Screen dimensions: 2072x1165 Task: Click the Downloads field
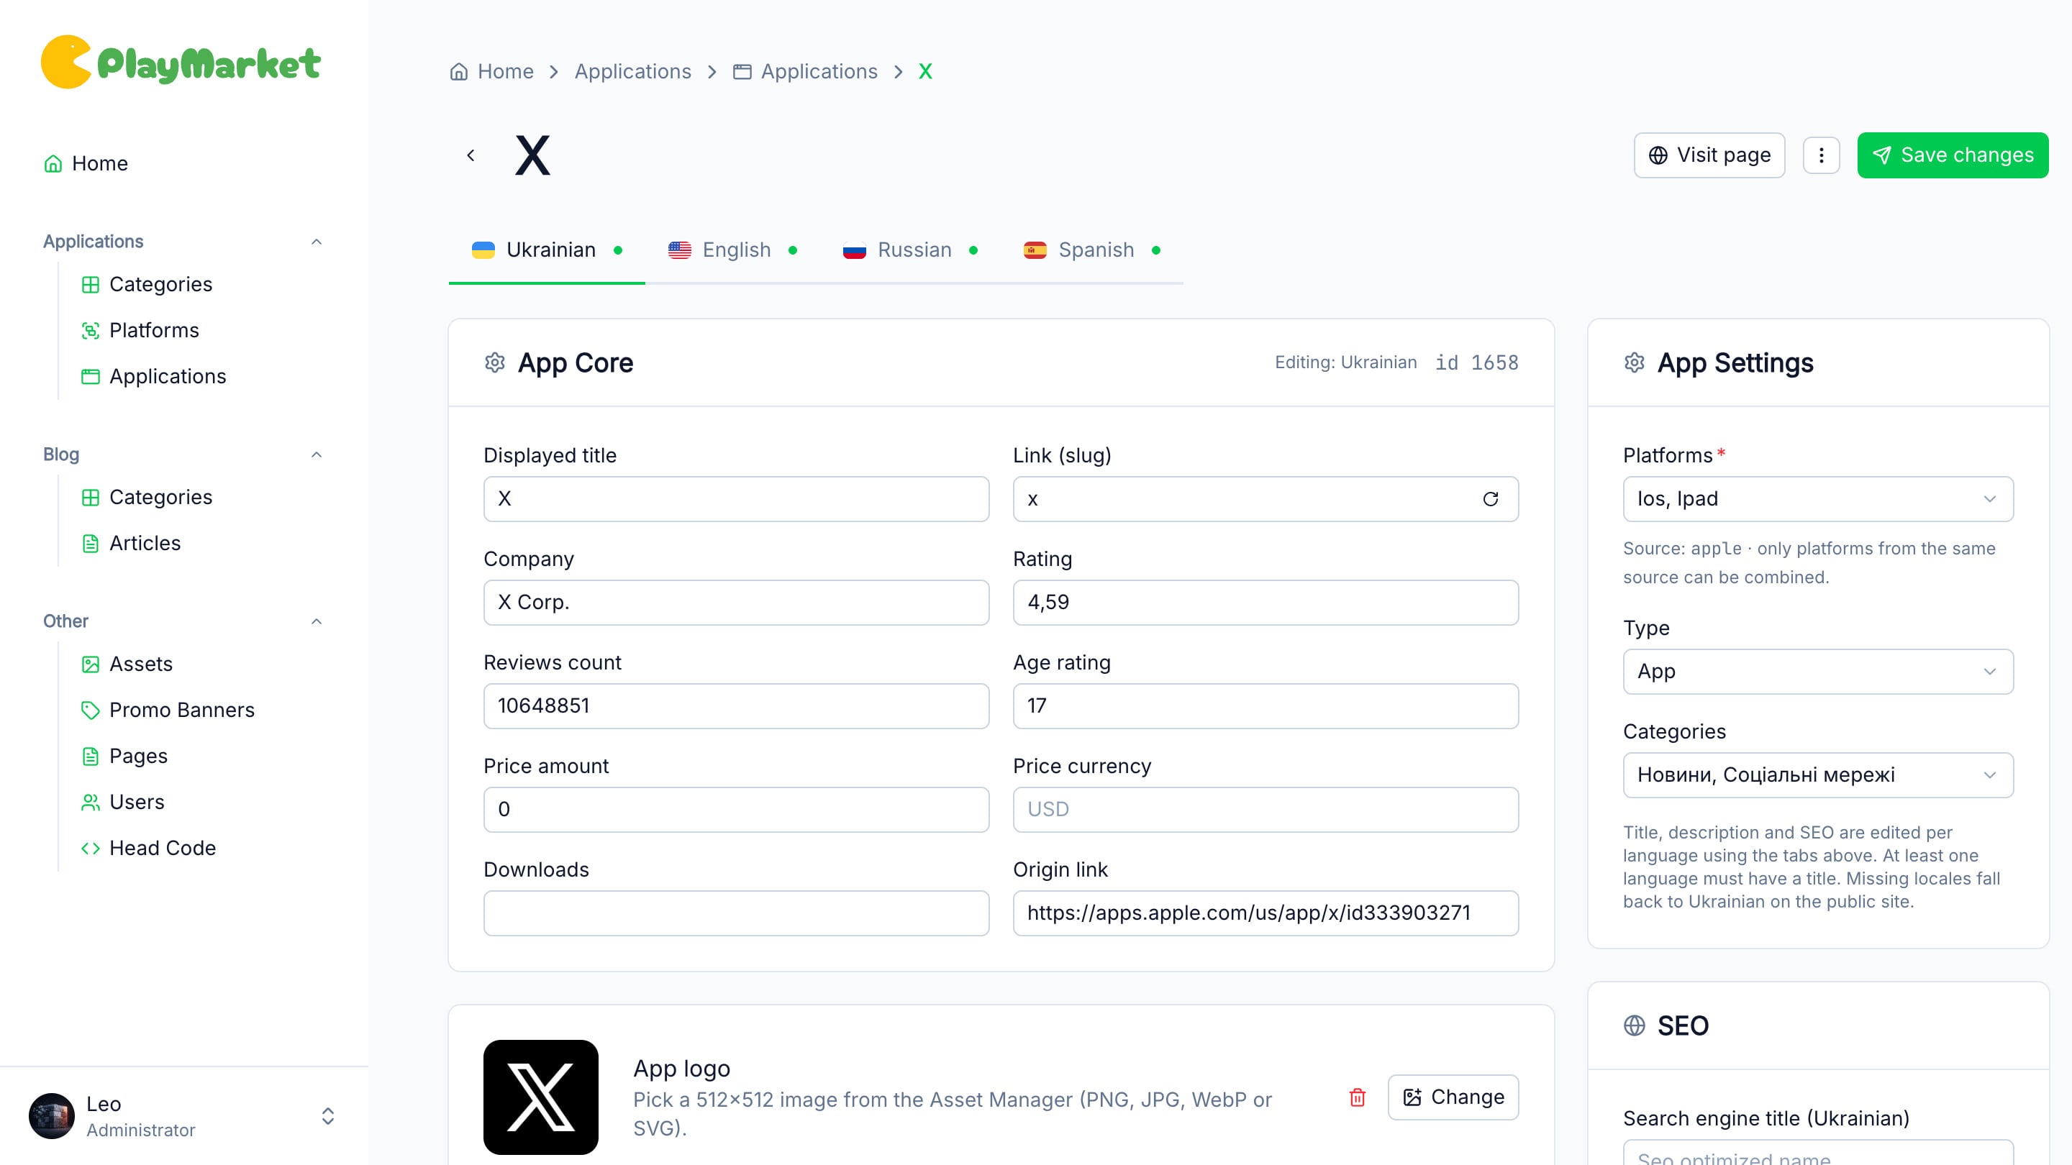tap(736, 913)
